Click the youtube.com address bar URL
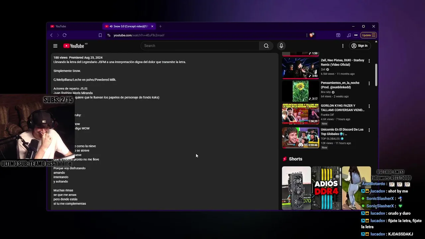The width and height of the screenshot is (425, 239). click(x=139, y=35)
